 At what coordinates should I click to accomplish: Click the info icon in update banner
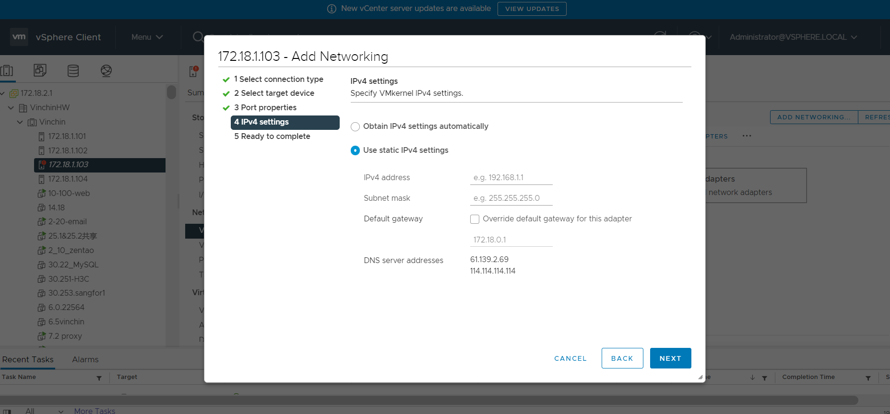point(332,9)
